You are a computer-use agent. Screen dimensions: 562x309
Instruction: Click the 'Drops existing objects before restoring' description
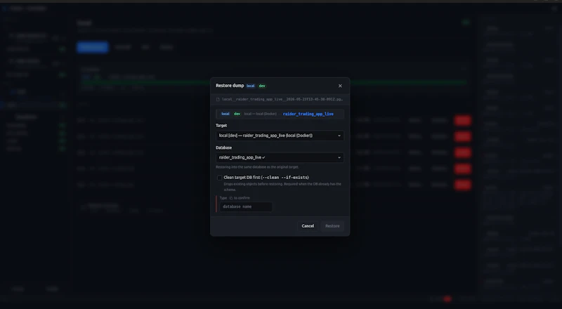pos(282,187)
